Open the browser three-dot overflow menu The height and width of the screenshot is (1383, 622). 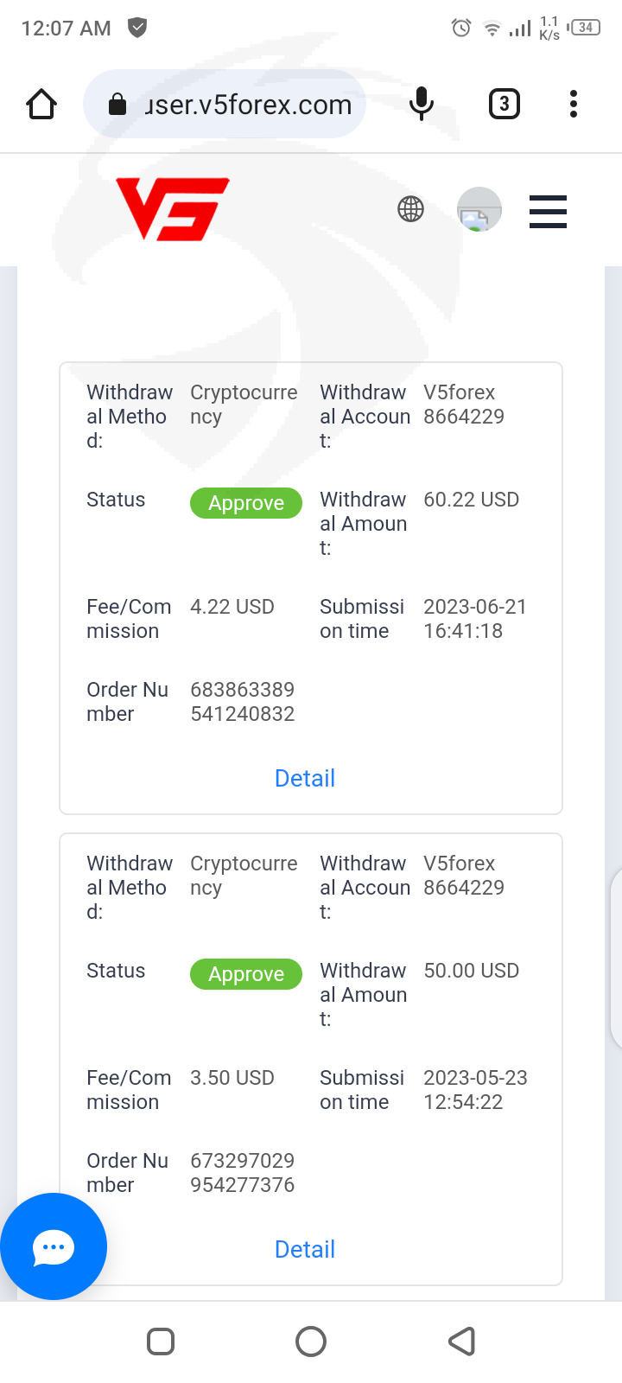[x=573, y=105]
